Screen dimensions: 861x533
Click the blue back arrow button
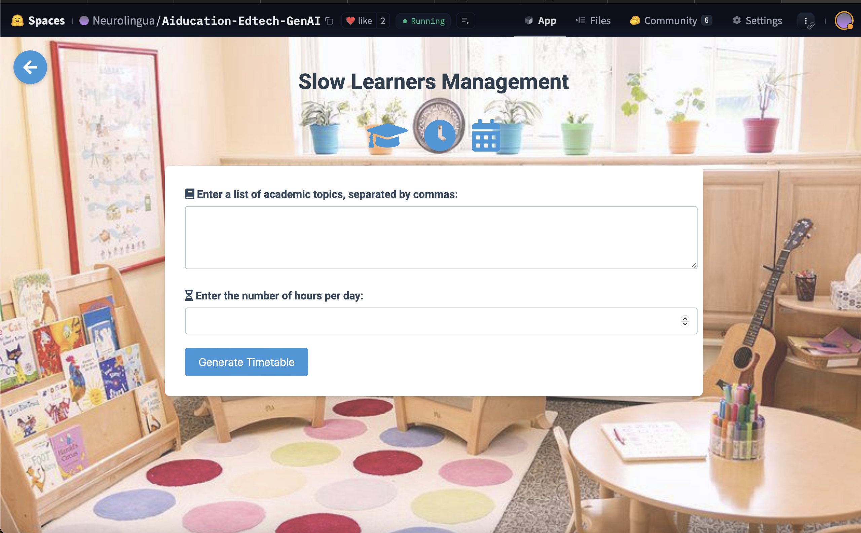(30, 67)
